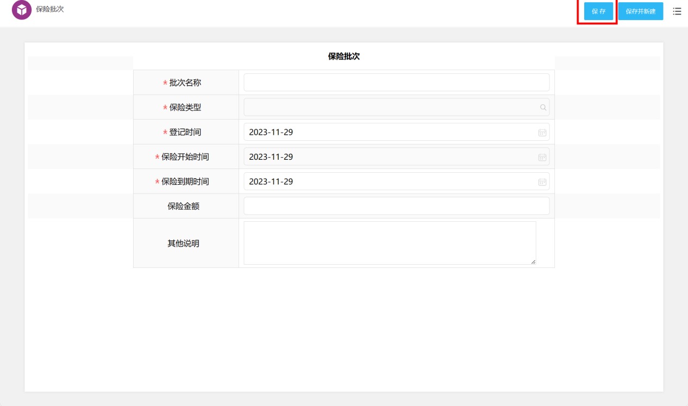Focus the 批次名称 input field
688x406 pixels.
click(397, 83)
